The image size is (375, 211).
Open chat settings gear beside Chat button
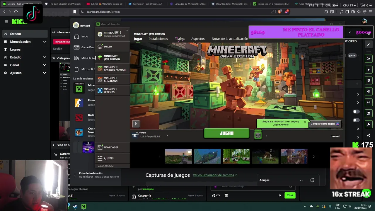point(280,195)
